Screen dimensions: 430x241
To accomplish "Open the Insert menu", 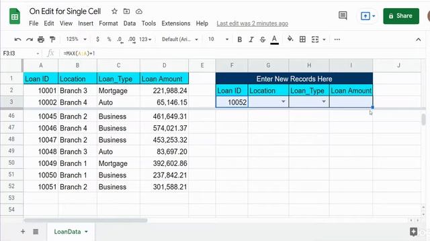I will coord(85,23).
